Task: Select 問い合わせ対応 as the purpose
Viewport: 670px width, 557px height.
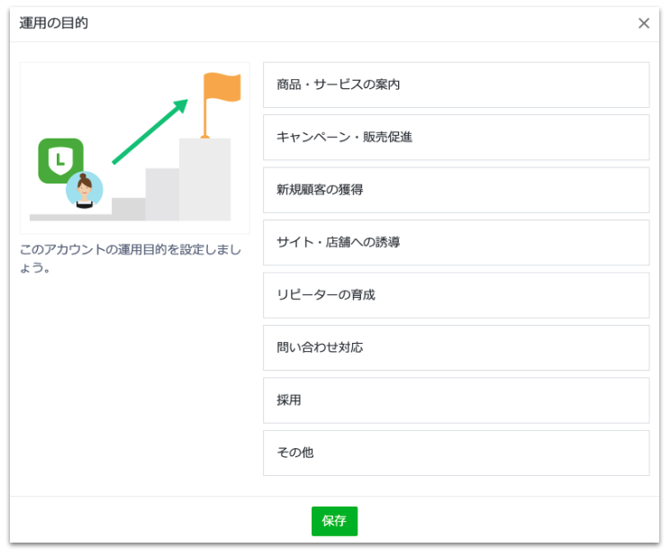Action: click(456, 348)
